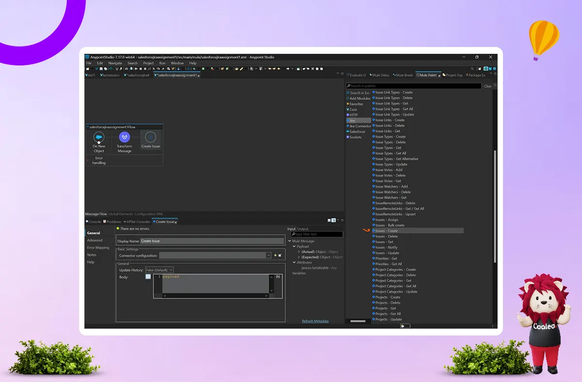
Task: Open the Window menu
Action: [178, 63]
